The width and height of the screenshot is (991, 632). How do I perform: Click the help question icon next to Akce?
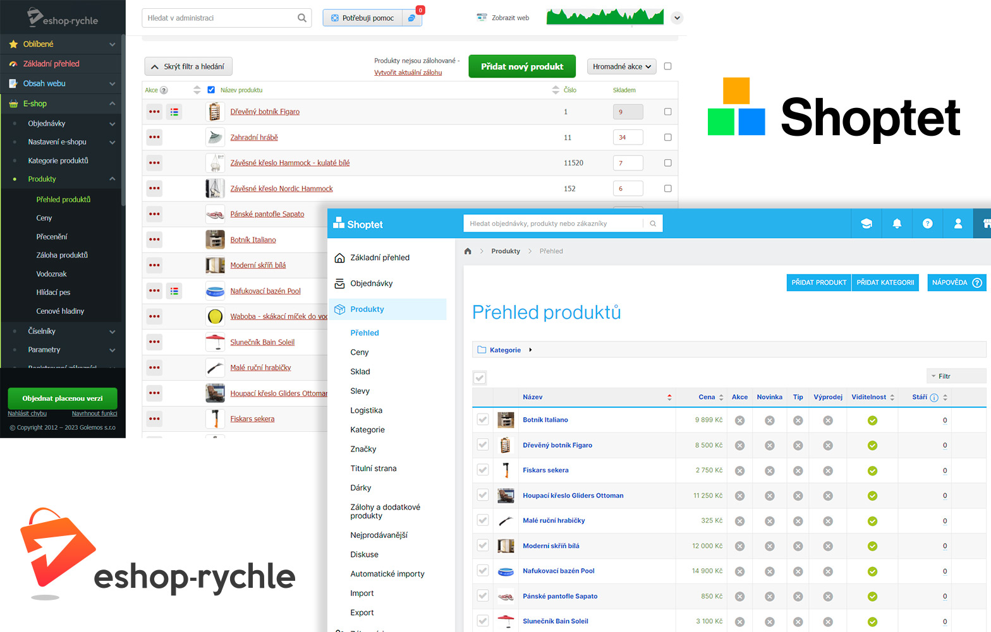[164, 90]
